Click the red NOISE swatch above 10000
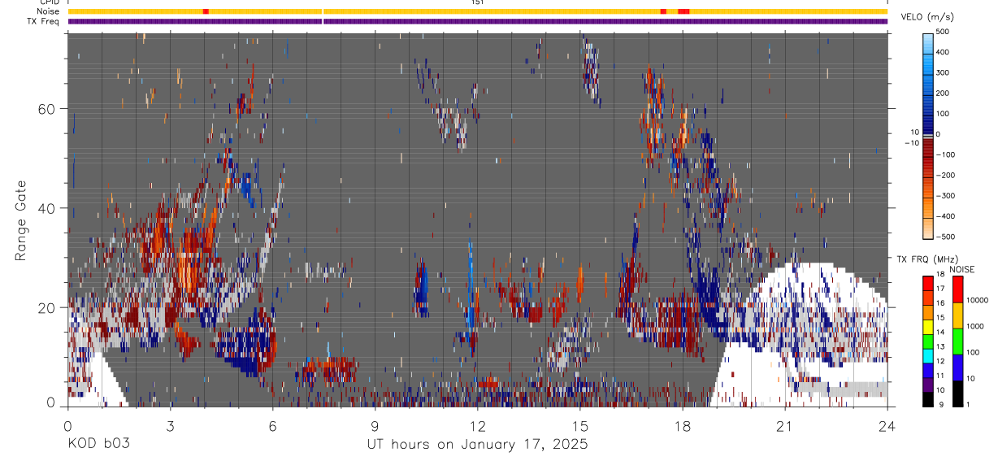The width and height of the screenshot is (998, 461). pos(957,289)
